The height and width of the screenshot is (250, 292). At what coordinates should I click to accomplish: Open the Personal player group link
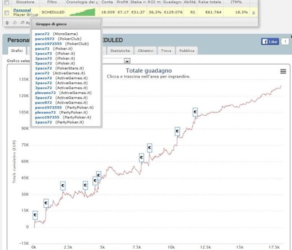pos(22,10)
